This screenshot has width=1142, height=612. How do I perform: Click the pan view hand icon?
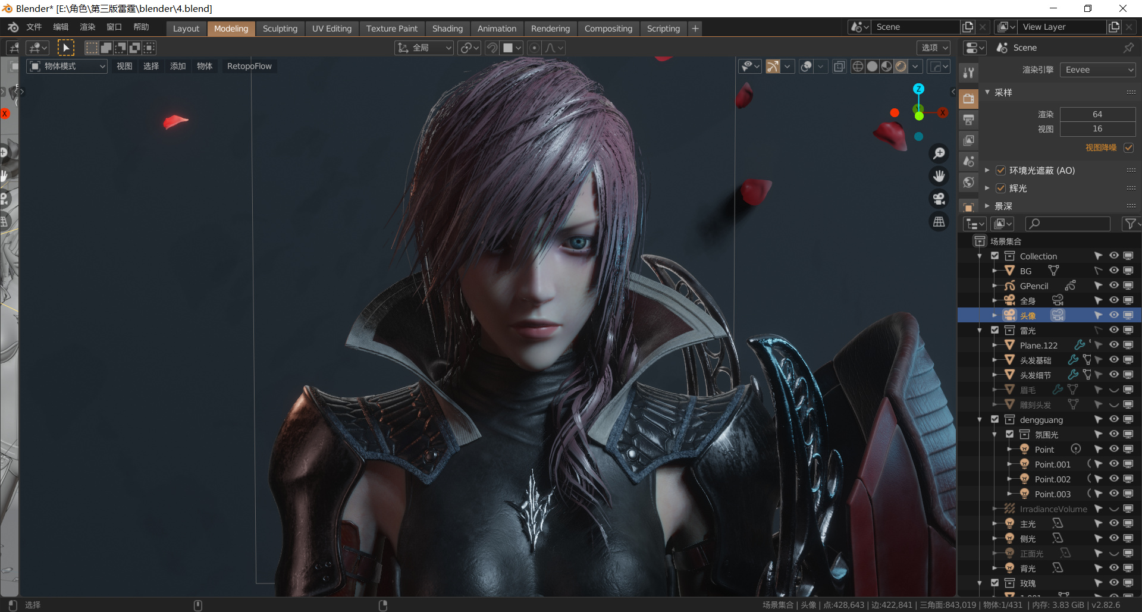click(939, 176)
